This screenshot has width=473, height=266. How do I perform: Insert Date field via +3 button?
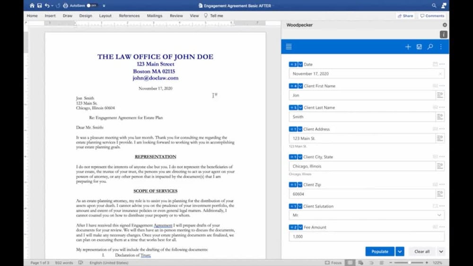coord(293,64)
